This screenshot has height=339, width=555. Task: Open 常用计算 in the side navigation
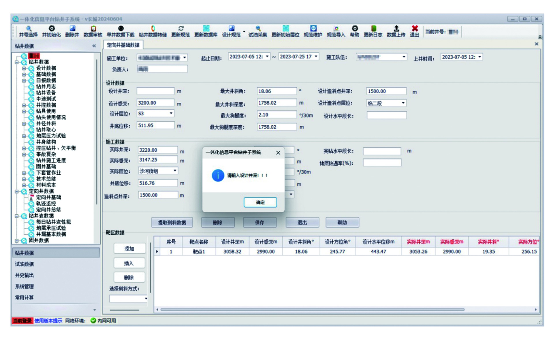[x=25, y=297]
